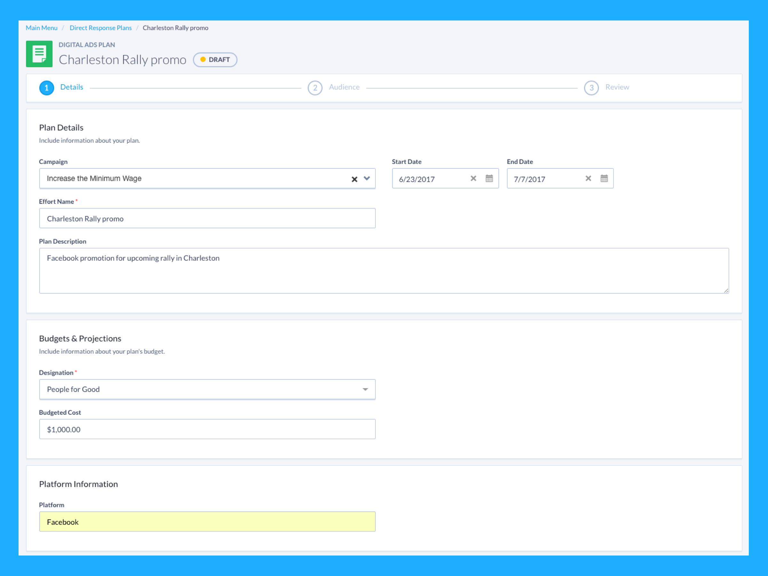Screen dimensions: 768x576
Task: Open the End Date calendar picker
Action: pyautogui.click(x=604, y=179)
